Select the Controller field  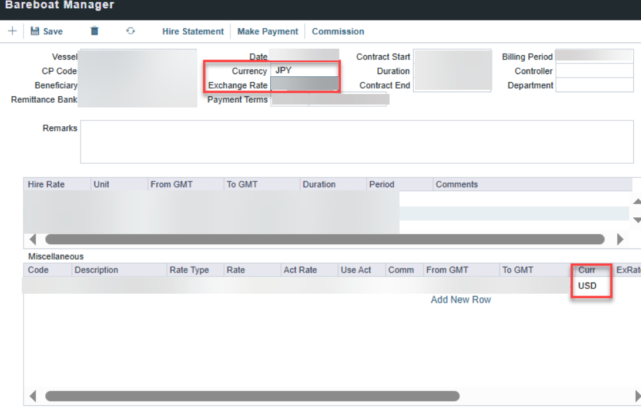[594, 71]
